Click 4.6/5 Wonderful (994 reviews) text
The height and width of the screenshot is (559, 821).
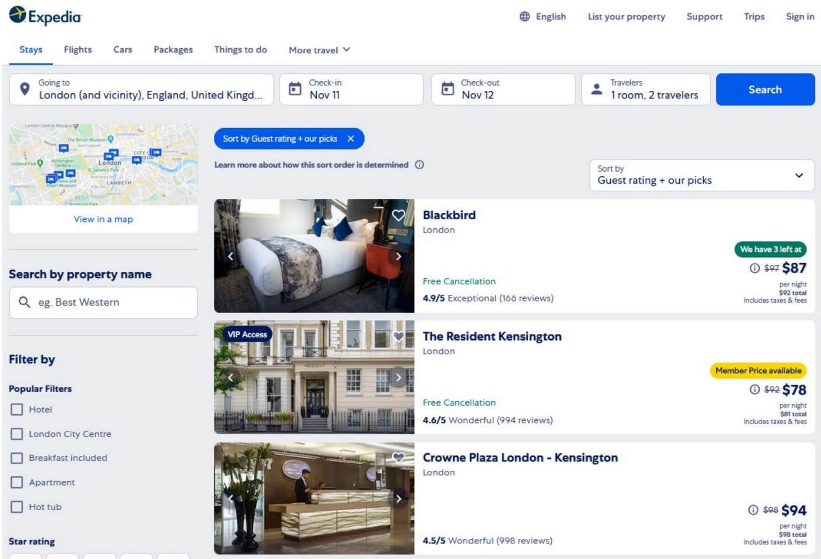tap(487, 420)
